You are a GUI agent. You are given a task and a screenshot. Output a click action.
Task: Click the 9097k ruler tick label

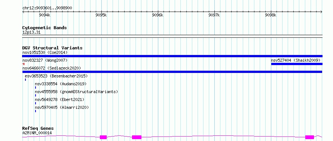tap(214, 15)
